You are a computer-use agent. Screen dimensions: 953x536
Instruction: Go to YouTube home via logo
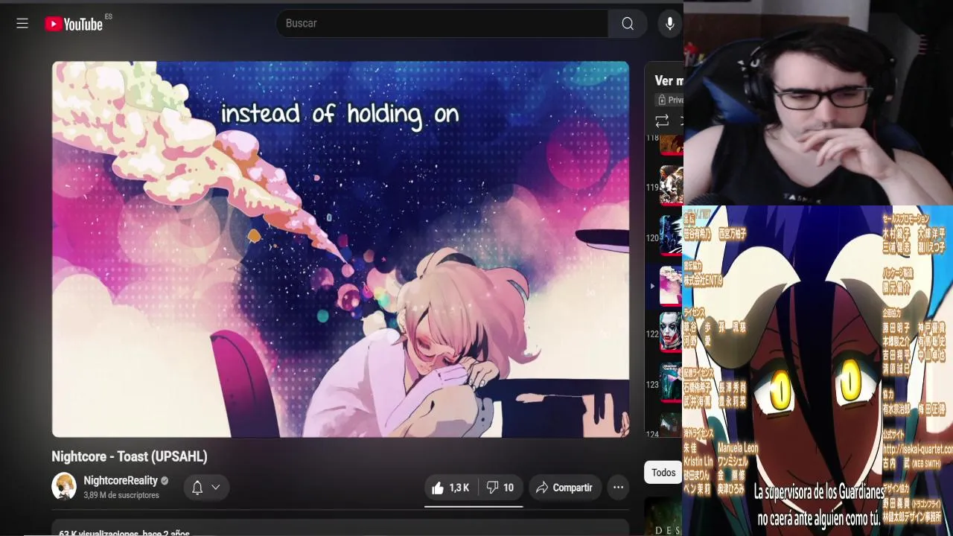tap(74, 24)
